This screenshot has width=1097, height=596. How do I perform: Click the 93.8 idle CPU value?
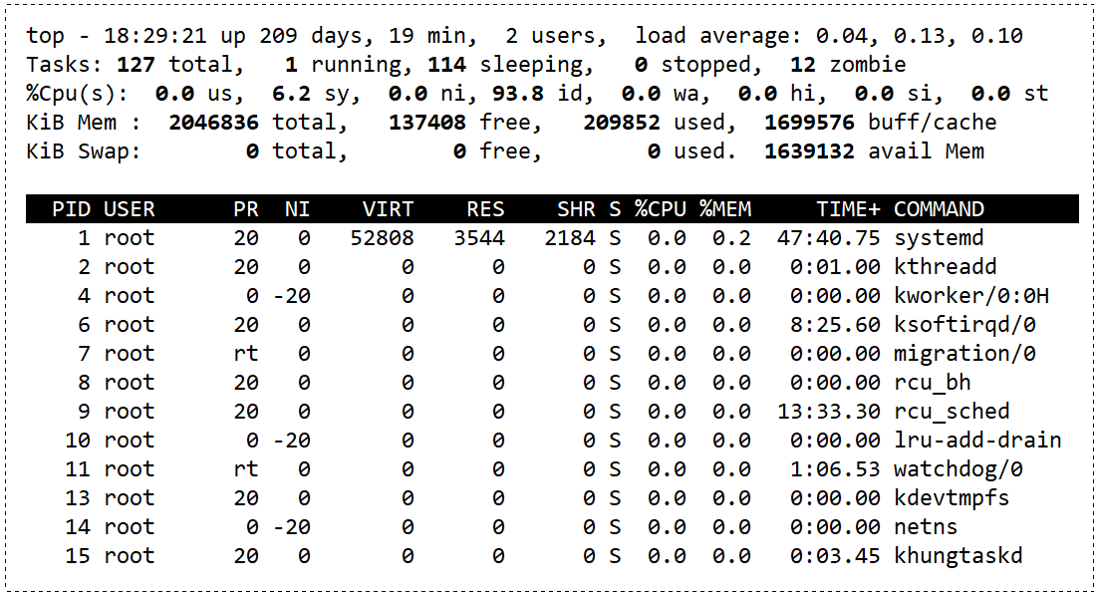coord(517,95)
